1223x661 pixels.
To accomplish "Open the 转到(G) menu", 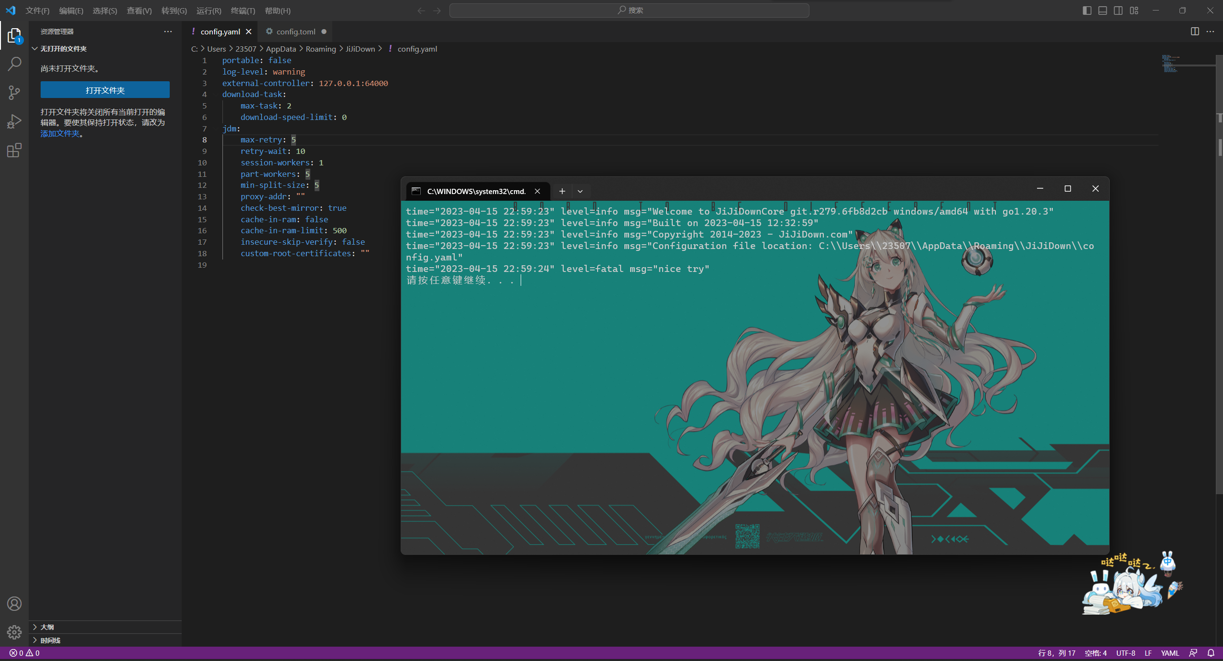I will click(174, 11).
